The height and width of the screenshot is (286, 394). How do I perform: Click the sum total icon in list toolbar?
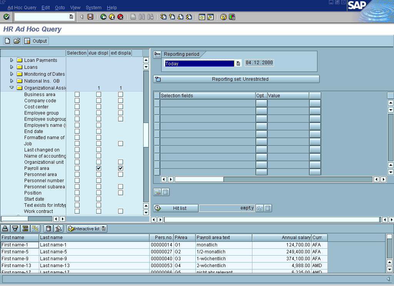click(x=25, y=228)
